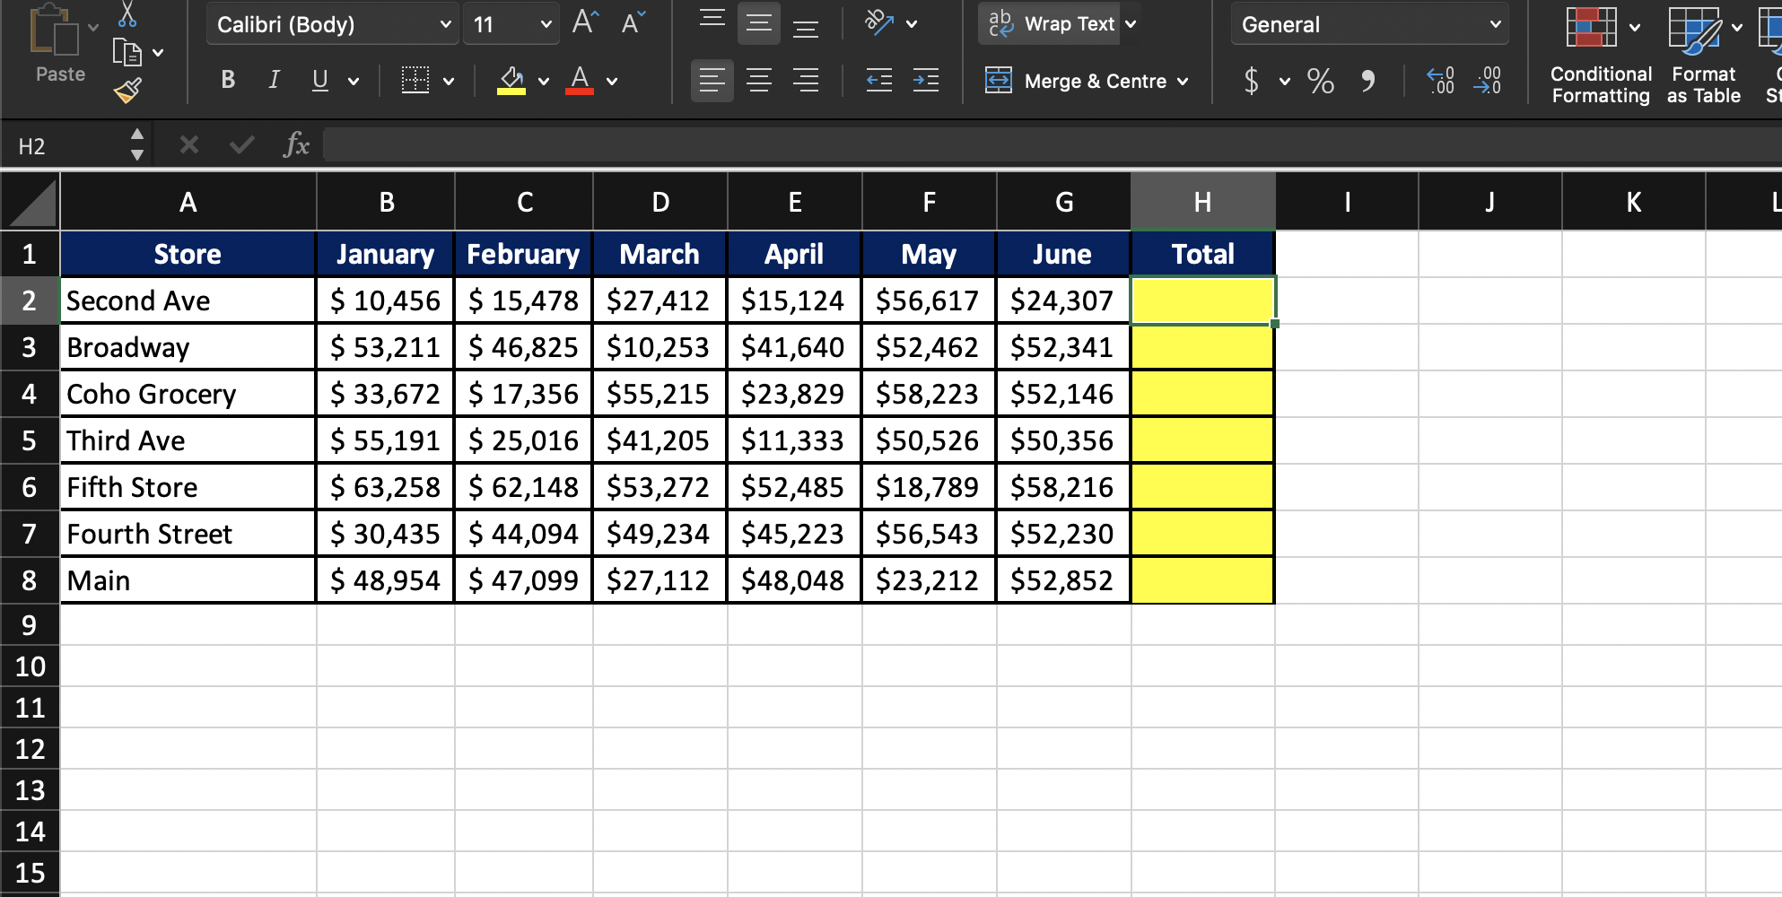1782x897 pixels.
Task: Click the increase decimal places icon
Action: click(1441, 81)
